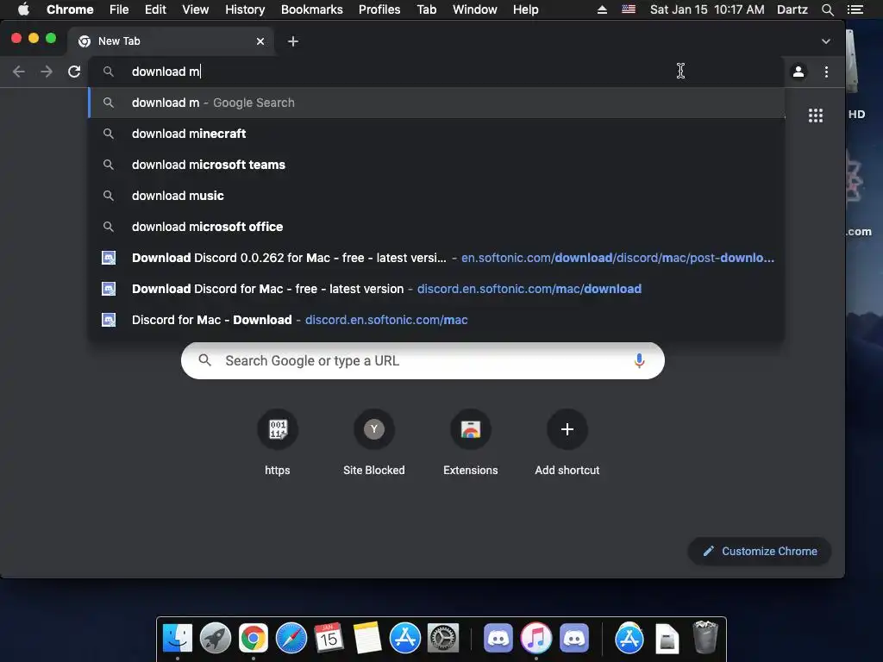The height and width of the screenshot is (662, 883).
Task: Open the App Store icon beside Notes
Action: (405, 639)
